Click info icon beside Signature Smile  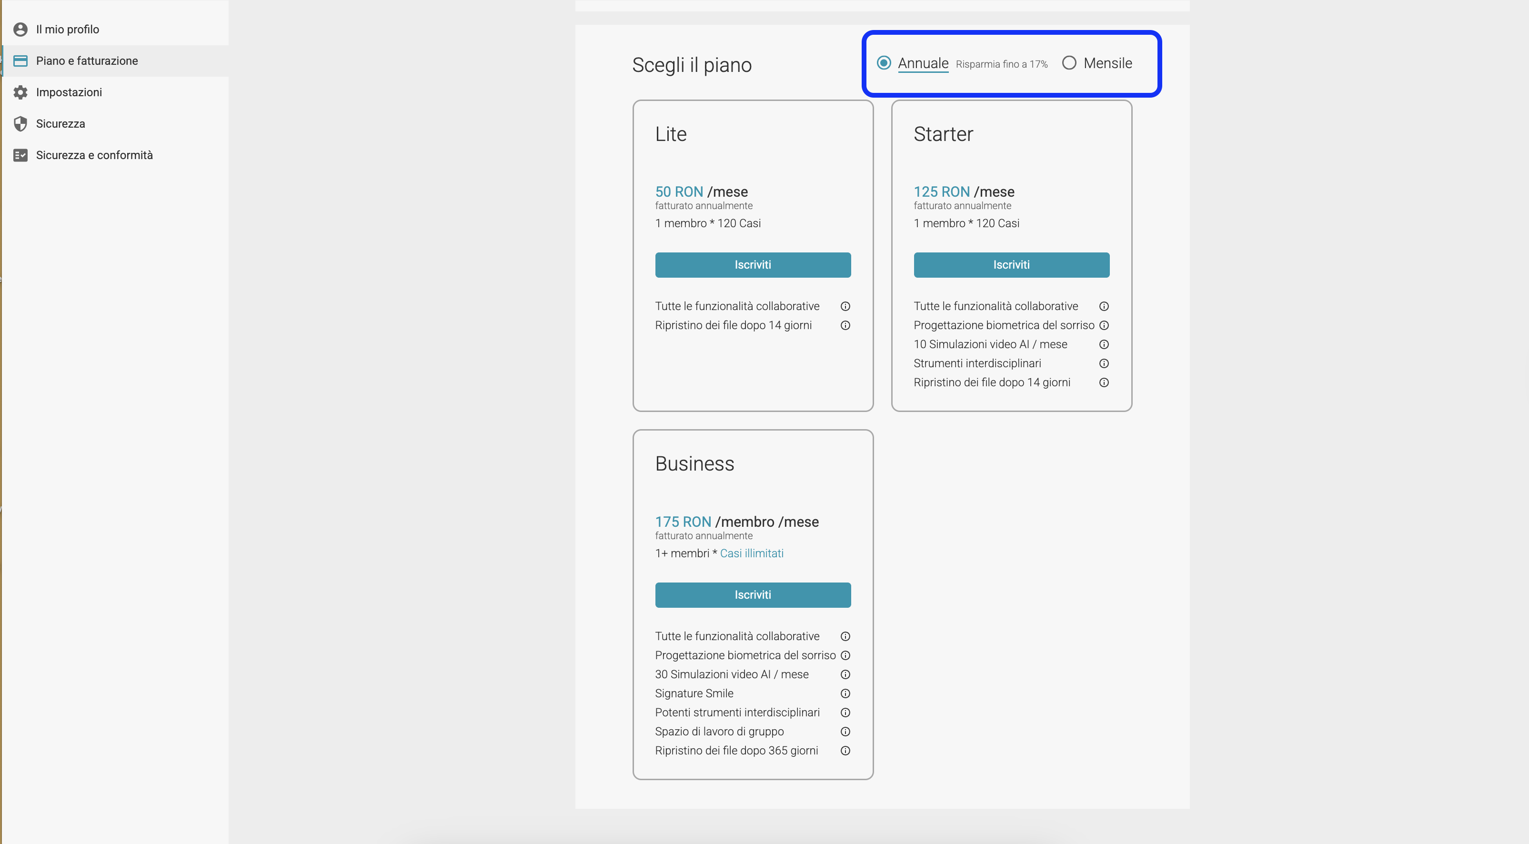coord(845,693)
